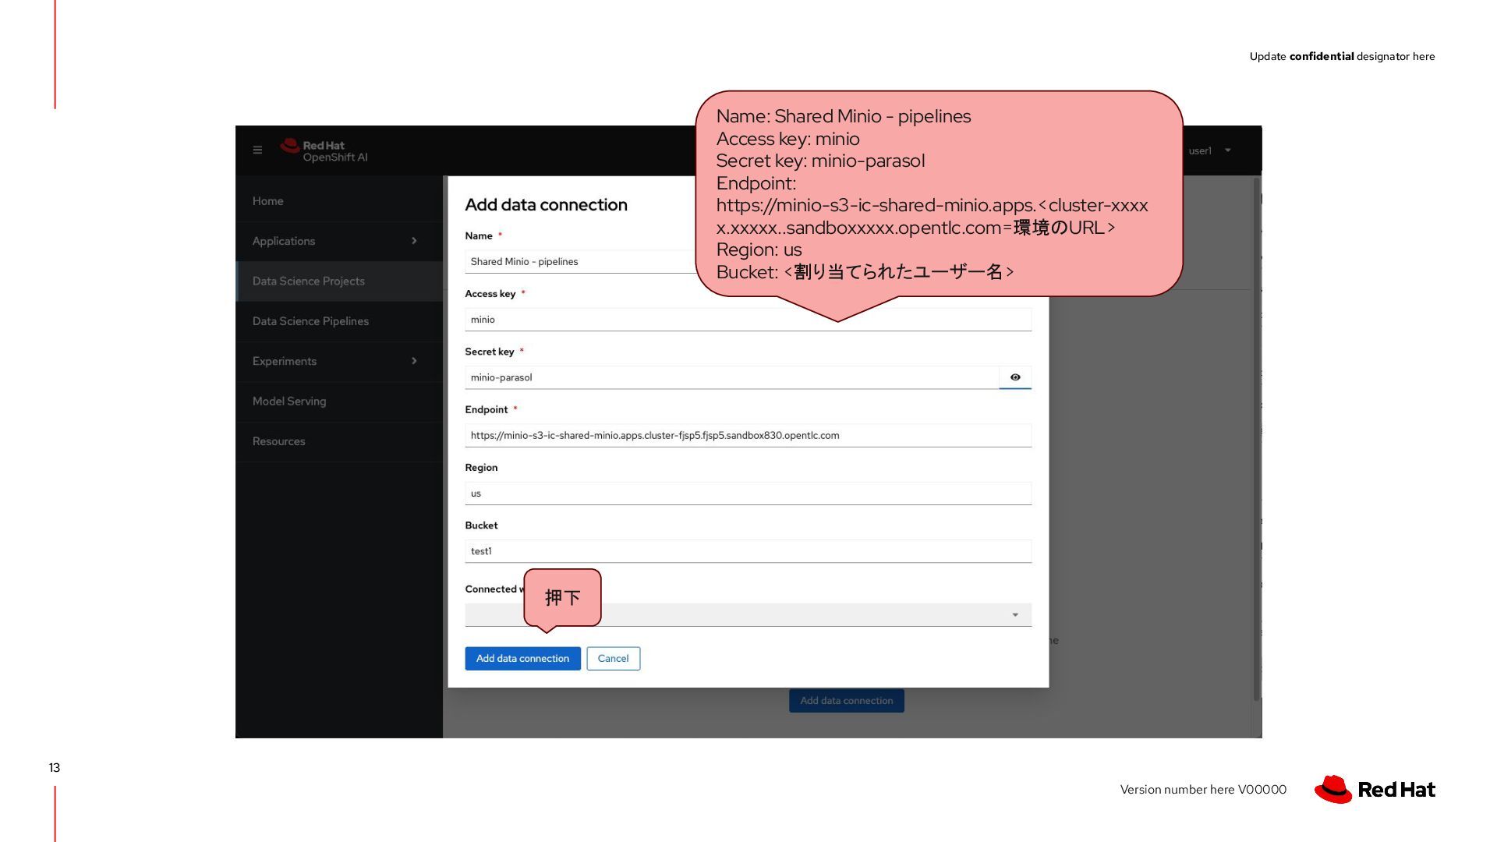1497x842 pixels.
Task: Click the dimmed Add data connection button behind dialog
Action: (x=847, y=701)
